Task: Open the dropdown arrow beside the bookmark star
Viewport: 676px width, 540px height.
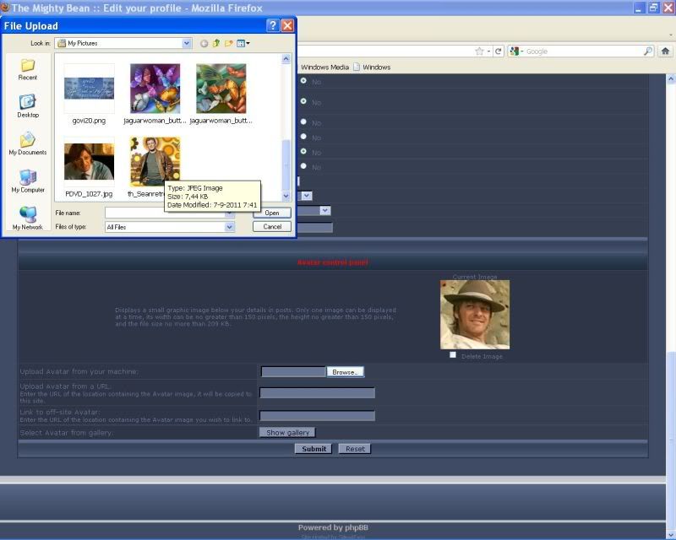Action: (x=489, y=51)
